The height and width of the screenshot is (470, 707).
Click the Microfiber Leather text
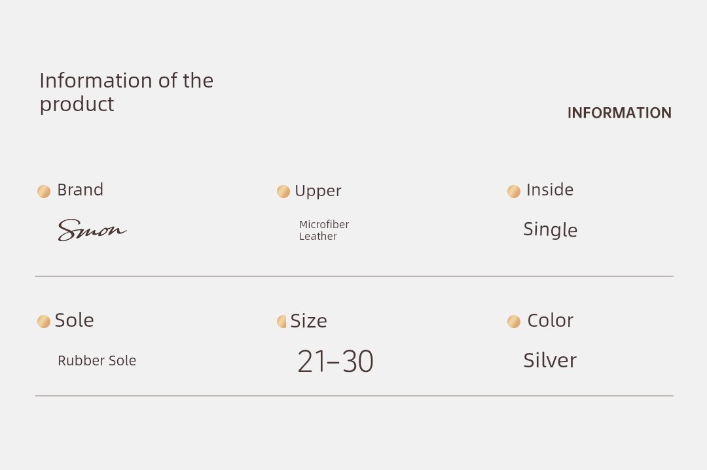click(x=324, y=230)
